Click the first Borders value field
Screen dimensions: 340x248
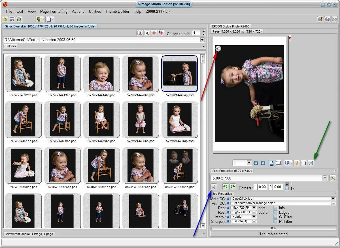pos(262,187)
